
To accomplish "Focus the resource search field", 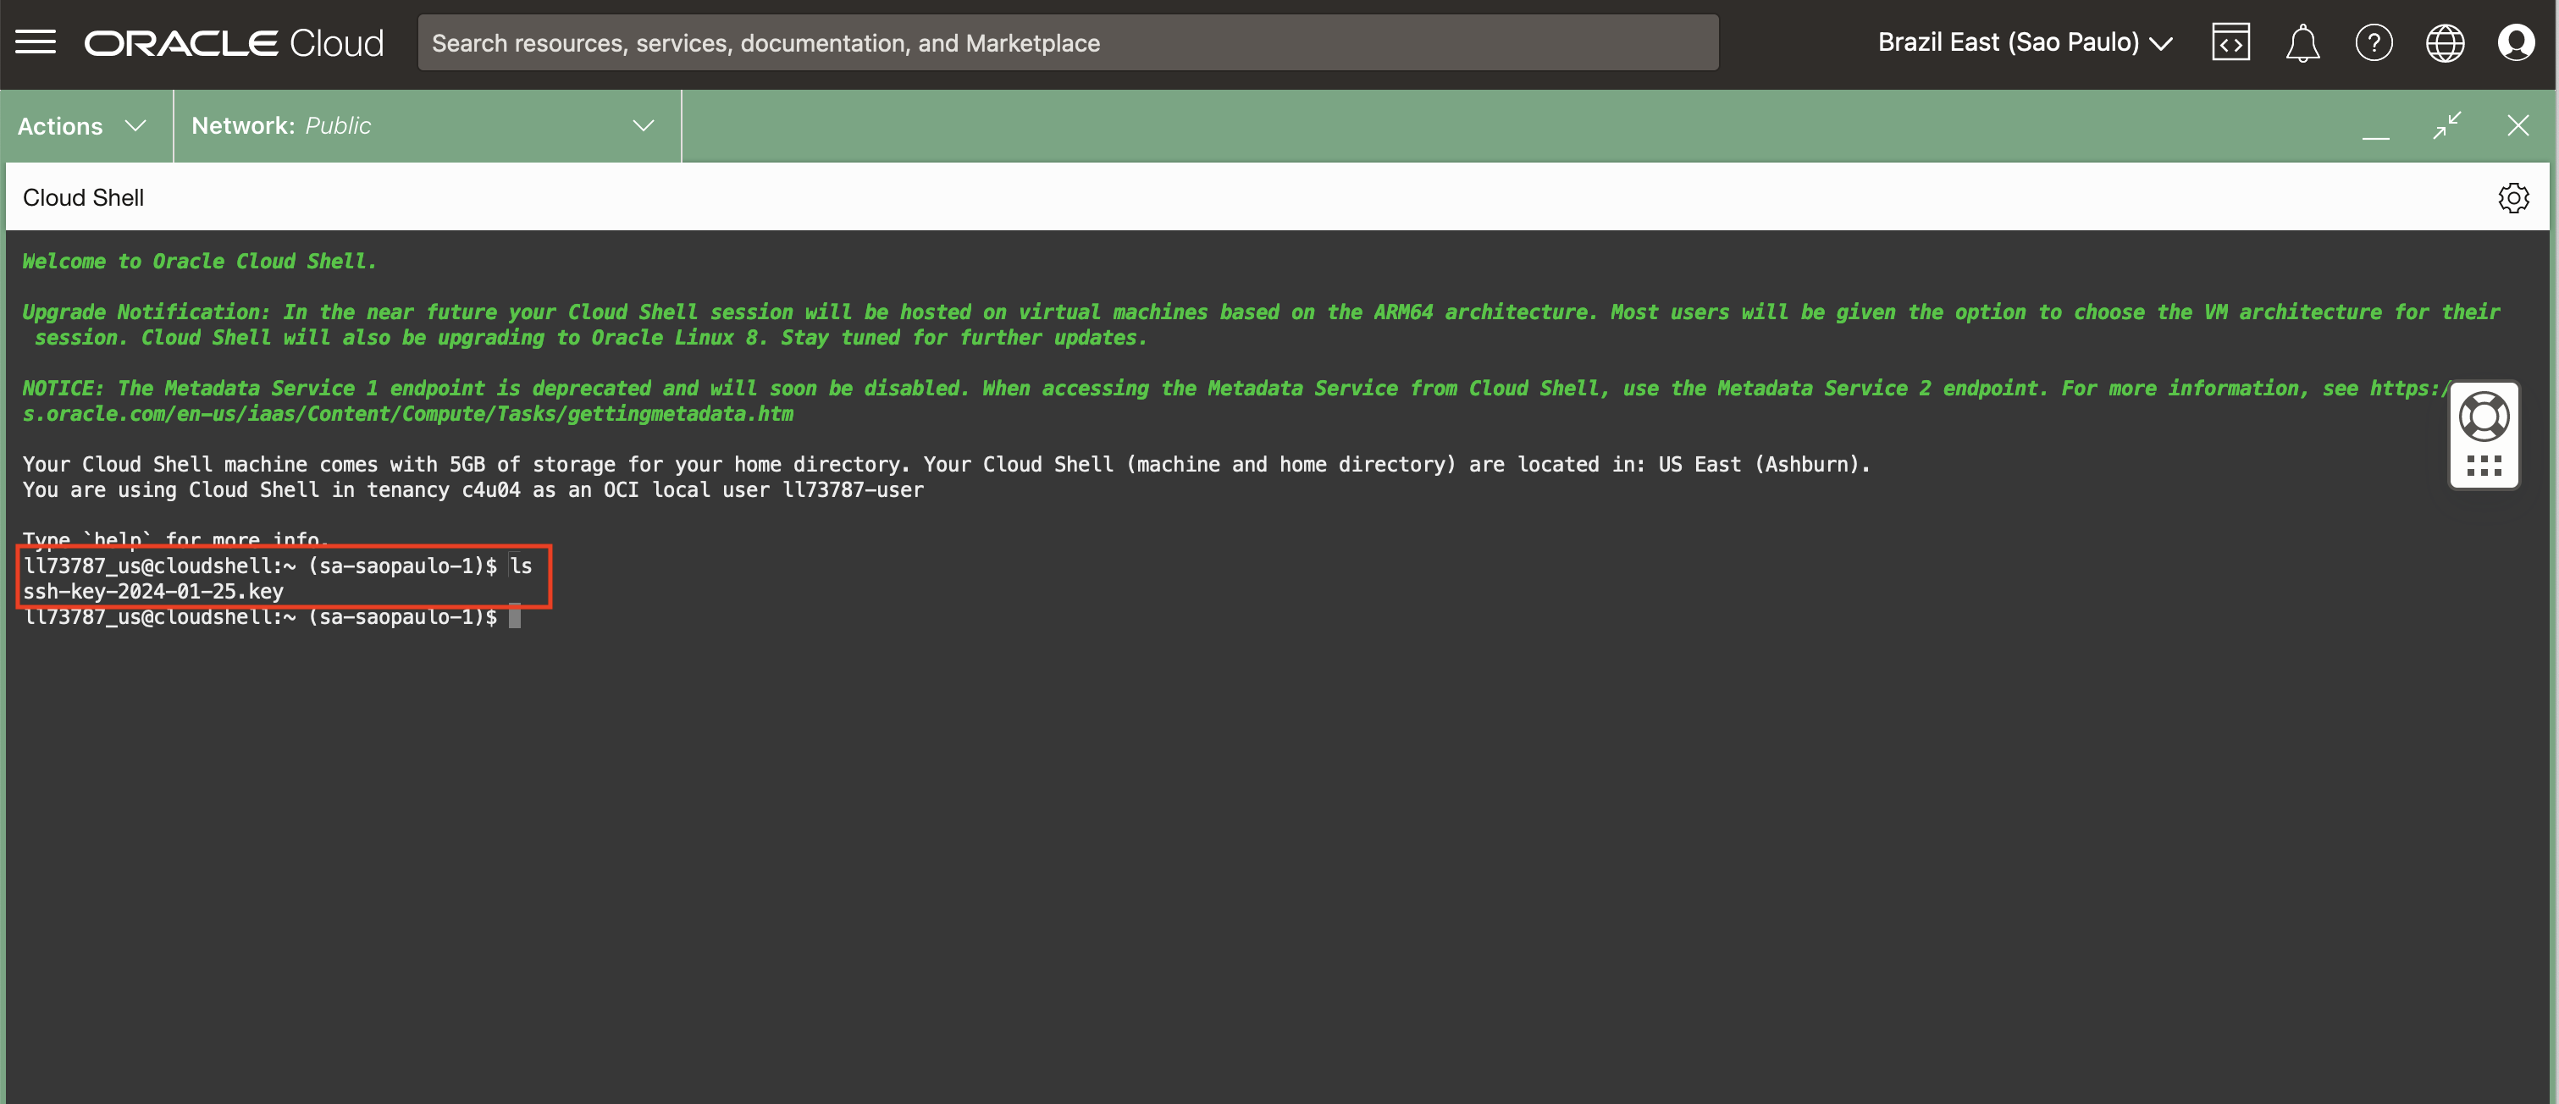I will point(1068,42).
